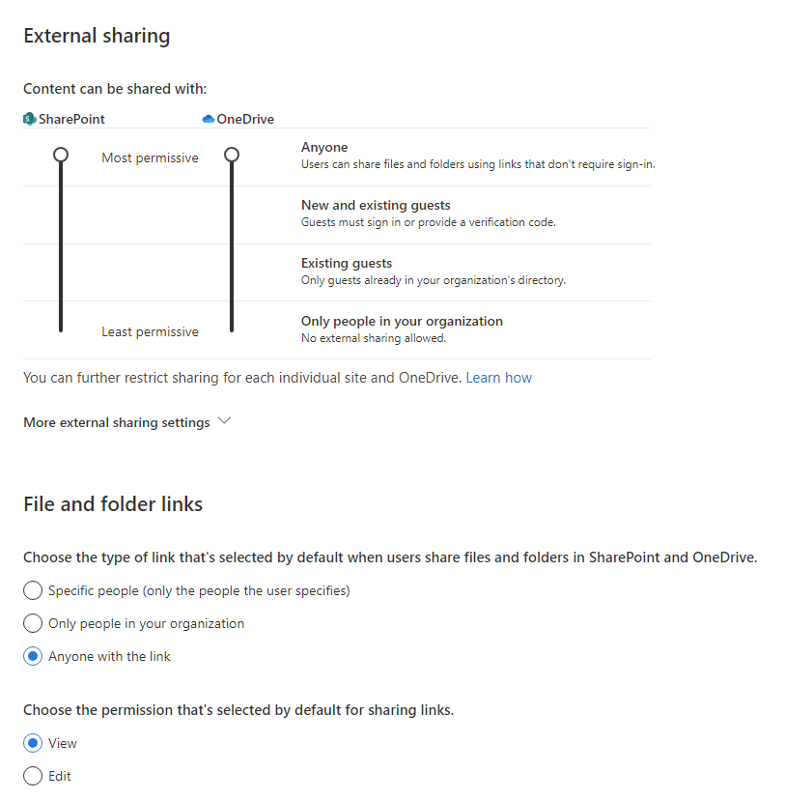Select View as default permission
785x800 pixels.
click(33, 743)
